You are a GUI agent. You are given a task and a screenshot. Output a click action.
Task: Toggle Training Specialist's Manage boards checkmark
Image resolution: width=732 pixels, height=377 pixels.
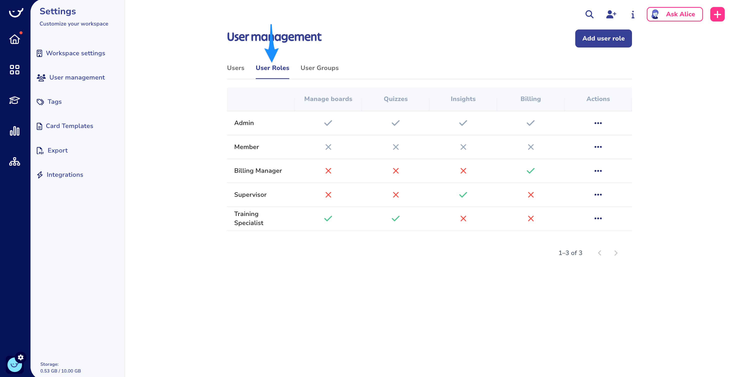point(328,218)
